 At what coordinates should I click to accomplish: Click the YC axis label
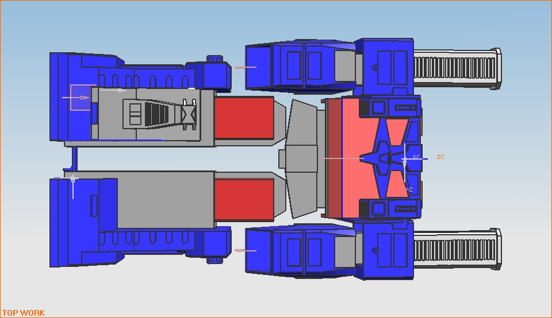pos(409,189)
